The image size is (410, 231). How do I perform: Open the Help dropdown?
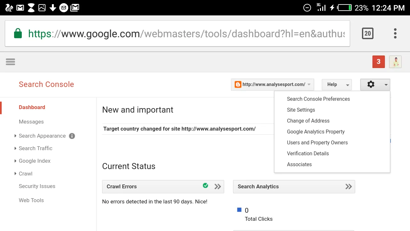pyautogui.click(x=337, y=85)
